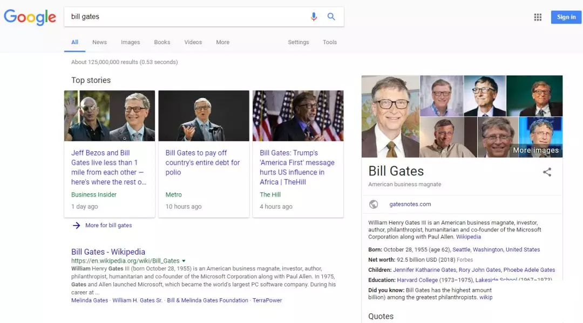Click the Metro source label

174,195
